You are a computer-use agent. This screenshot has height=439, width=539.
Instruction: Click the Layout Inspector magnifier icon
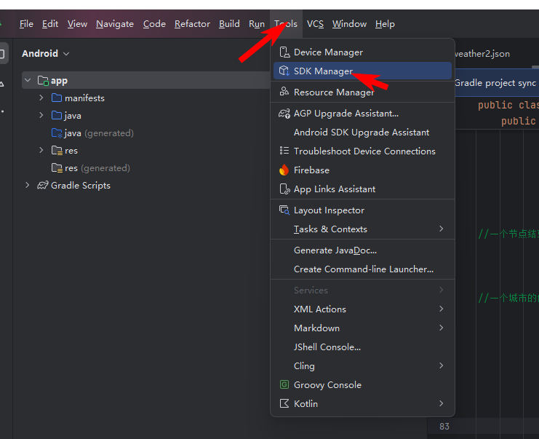tap(284, 210)
